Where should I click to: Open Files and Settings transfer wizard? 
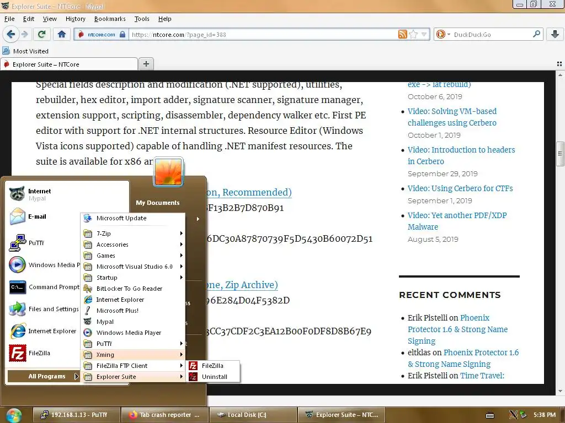click(43, 309)
